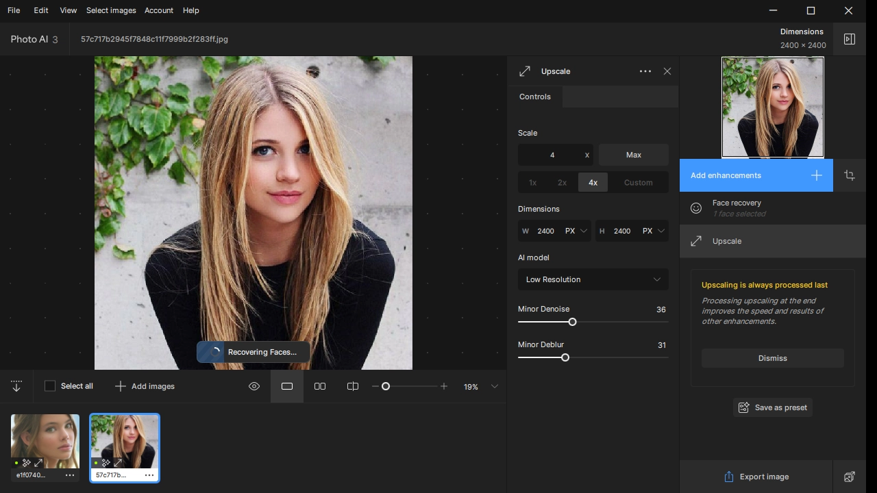Click the export settings icon beside Export image
877x493 pixels.
click(x=850, y=477)
